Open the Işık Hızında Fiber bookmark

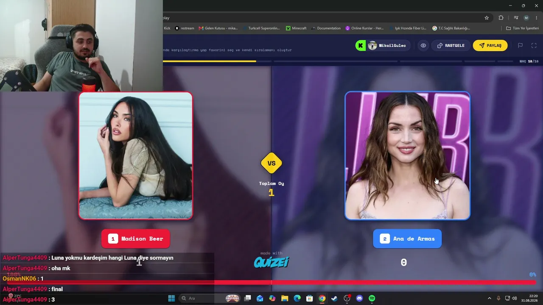pos(408,28)
